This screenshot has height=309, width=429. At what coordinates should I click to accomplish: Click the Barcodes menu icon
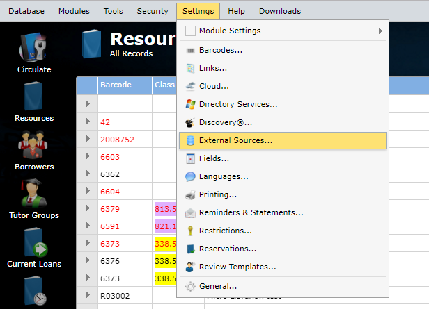tap(190, 51)
